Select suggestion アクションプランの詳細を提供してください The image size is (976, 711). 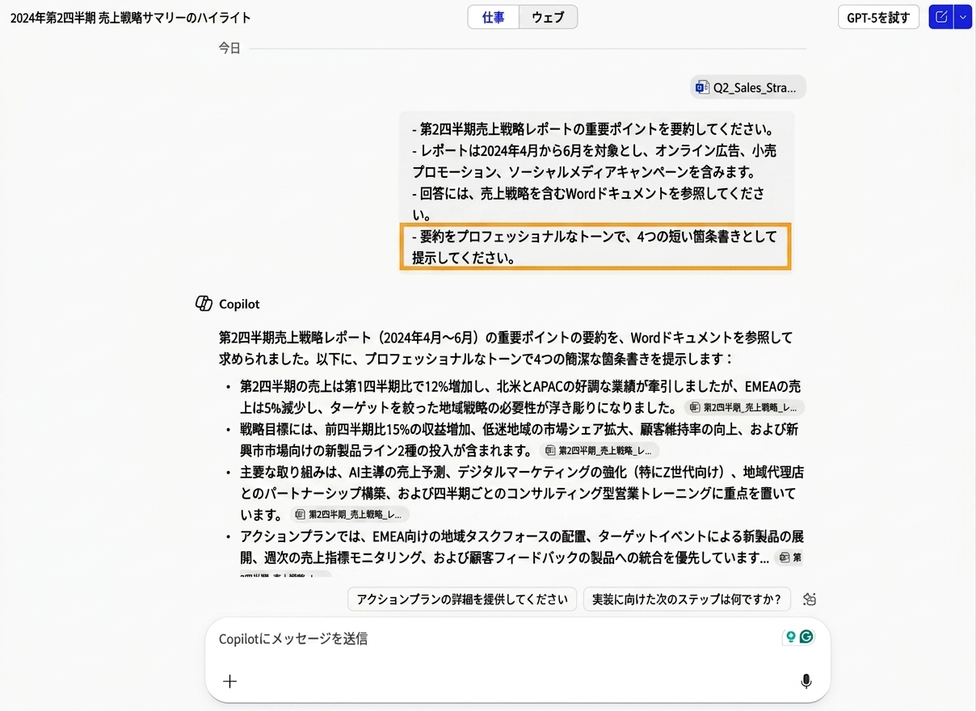(462, 600)
